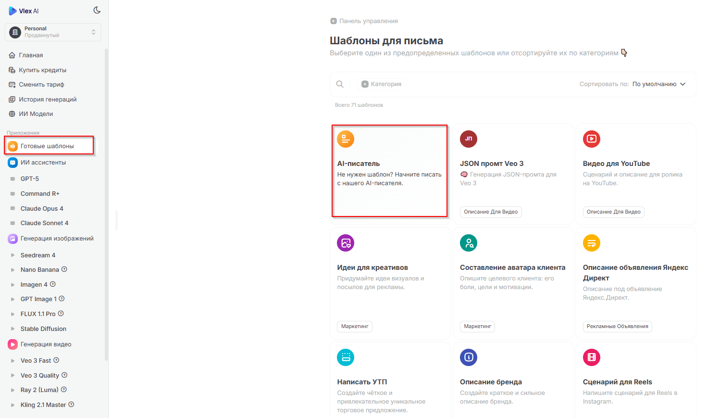Click the Идеи для креативов purple icon
Viewport: 719px width, 418px height.
[346, 243]
